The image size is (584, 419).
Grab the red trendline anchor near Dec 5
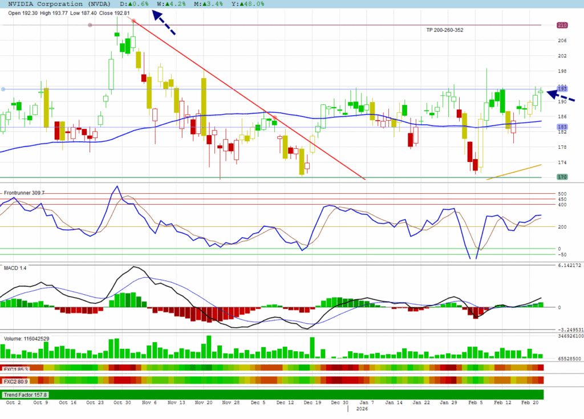click(x=275, y=118)
